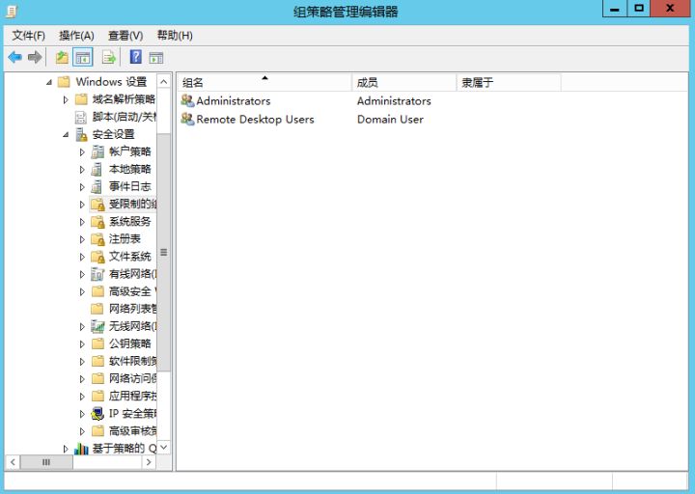The image size is (695, 494).
Task: Expand the 系统服务 node arrow
Action: coord(82,222)
